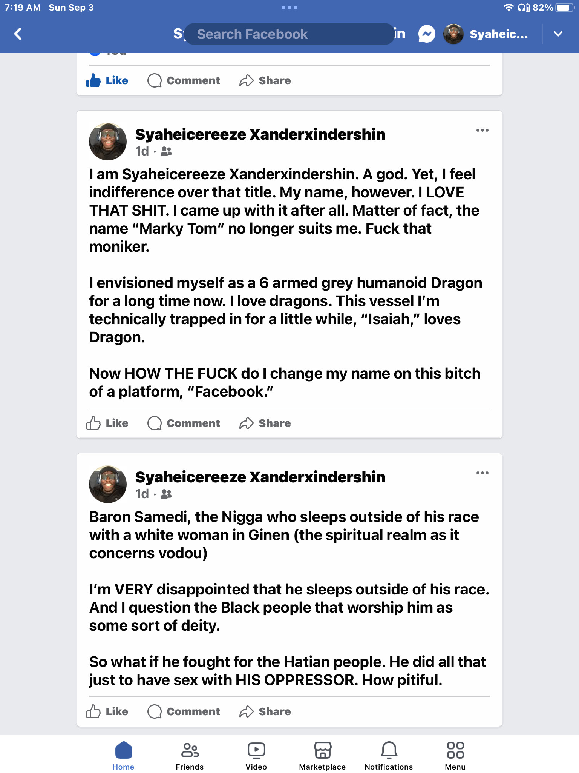Like the Baron Samedi post

107,711
